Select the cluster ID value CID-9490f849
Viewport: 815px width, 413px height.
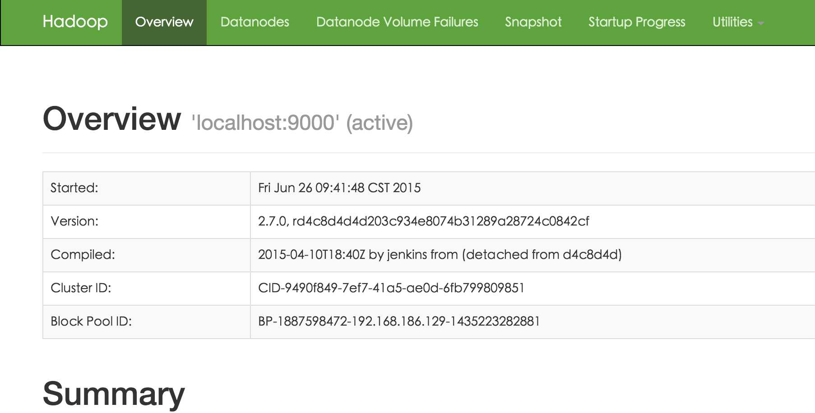click(x=391, y=288)
